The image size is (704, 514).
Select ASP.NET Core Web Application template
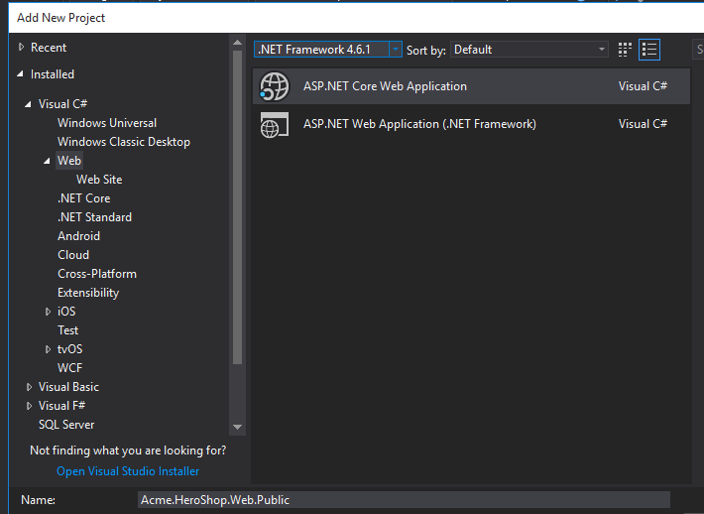coord(471,86)
